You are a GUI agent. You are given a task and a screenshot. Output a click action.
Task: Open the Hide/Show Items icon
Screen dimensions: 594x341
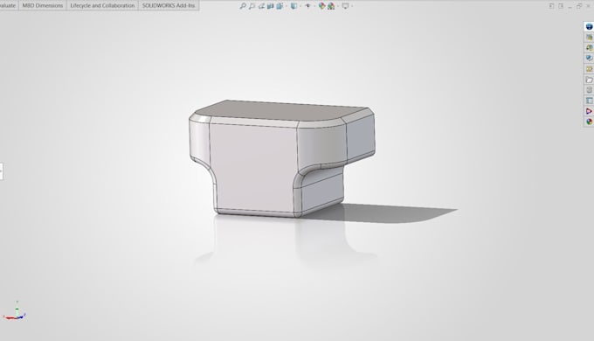[307, 6]
